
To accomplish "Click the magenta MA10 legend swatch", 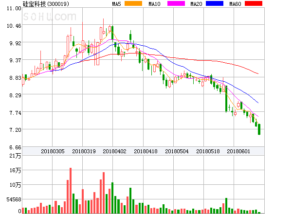I will coord(176,3).
